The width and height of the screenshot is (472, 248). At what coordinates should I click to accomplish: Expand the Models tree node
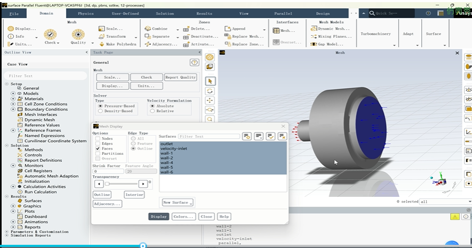pos(13,94)
